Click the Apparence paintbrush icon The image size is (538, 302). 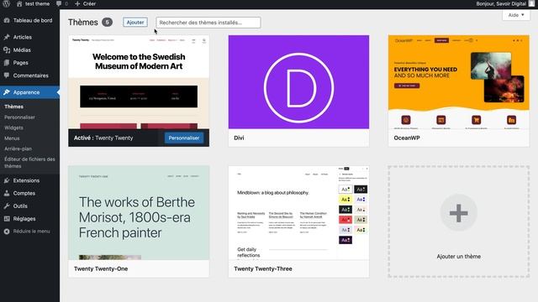click(x=7, y=92)
